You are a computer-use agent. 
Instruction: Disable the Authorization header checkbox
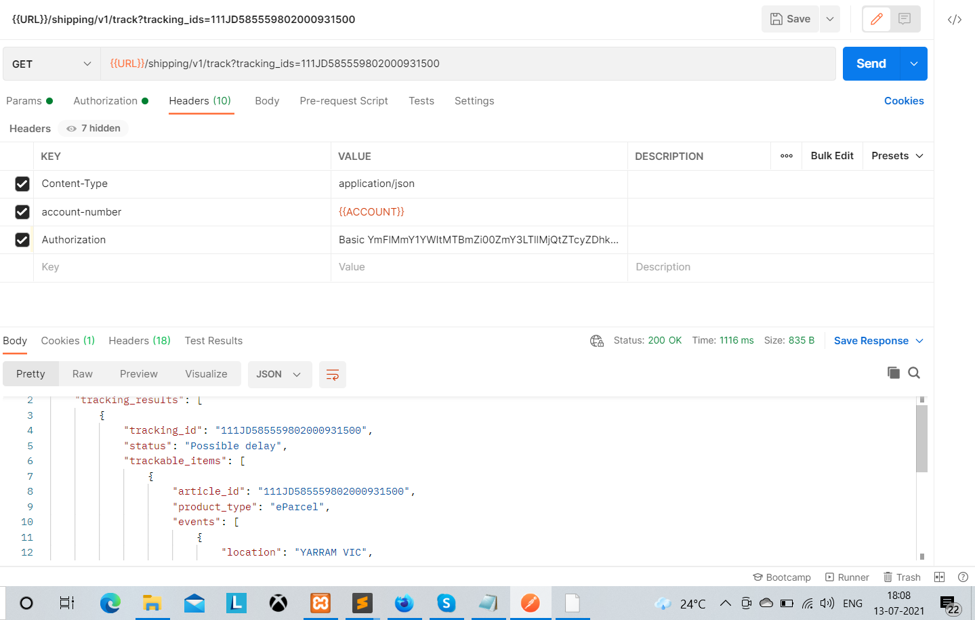pos(22,240)
